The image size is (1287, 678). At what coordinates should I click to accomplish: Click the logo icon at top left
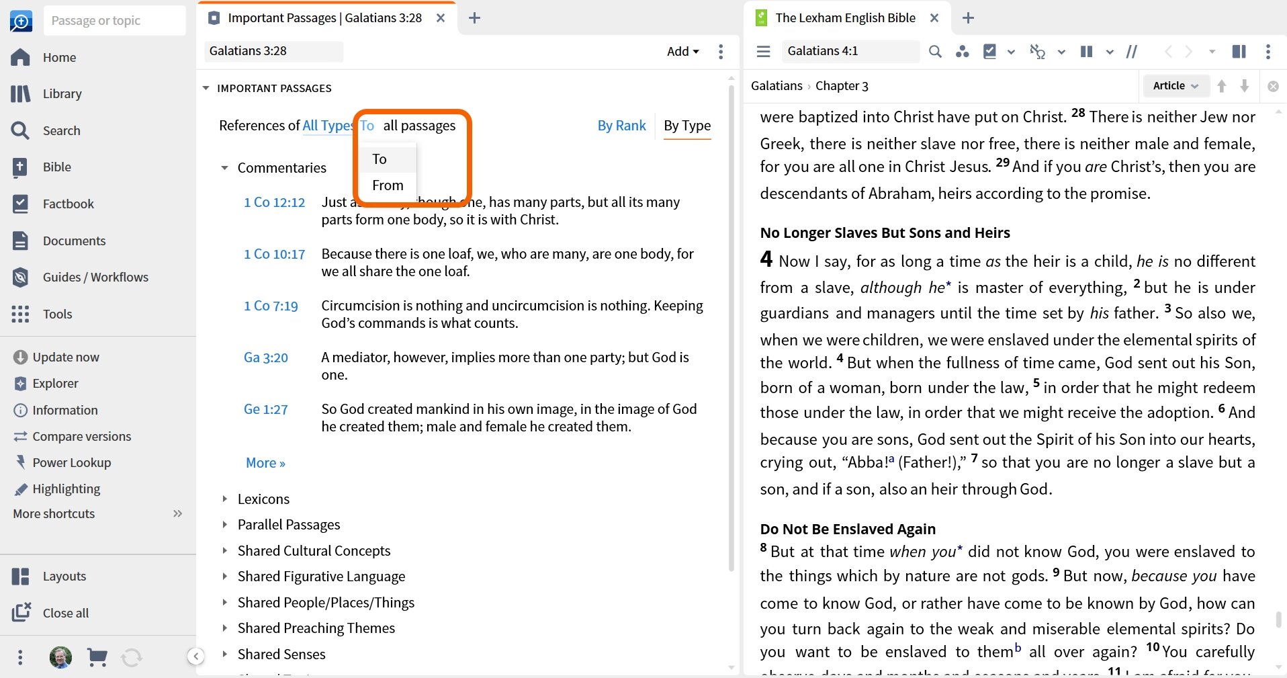(x=21, y=21)
